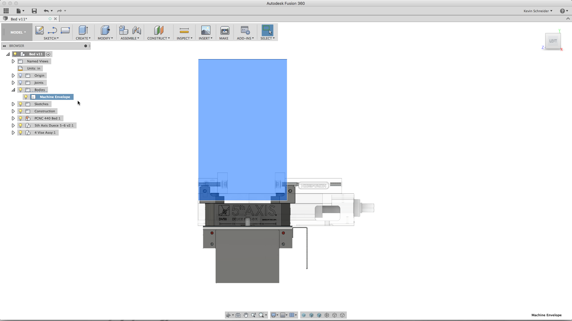Viewport: 572px width, 321px height.
Task: Open the ADD-INS menu
Action: coord(245,38)
